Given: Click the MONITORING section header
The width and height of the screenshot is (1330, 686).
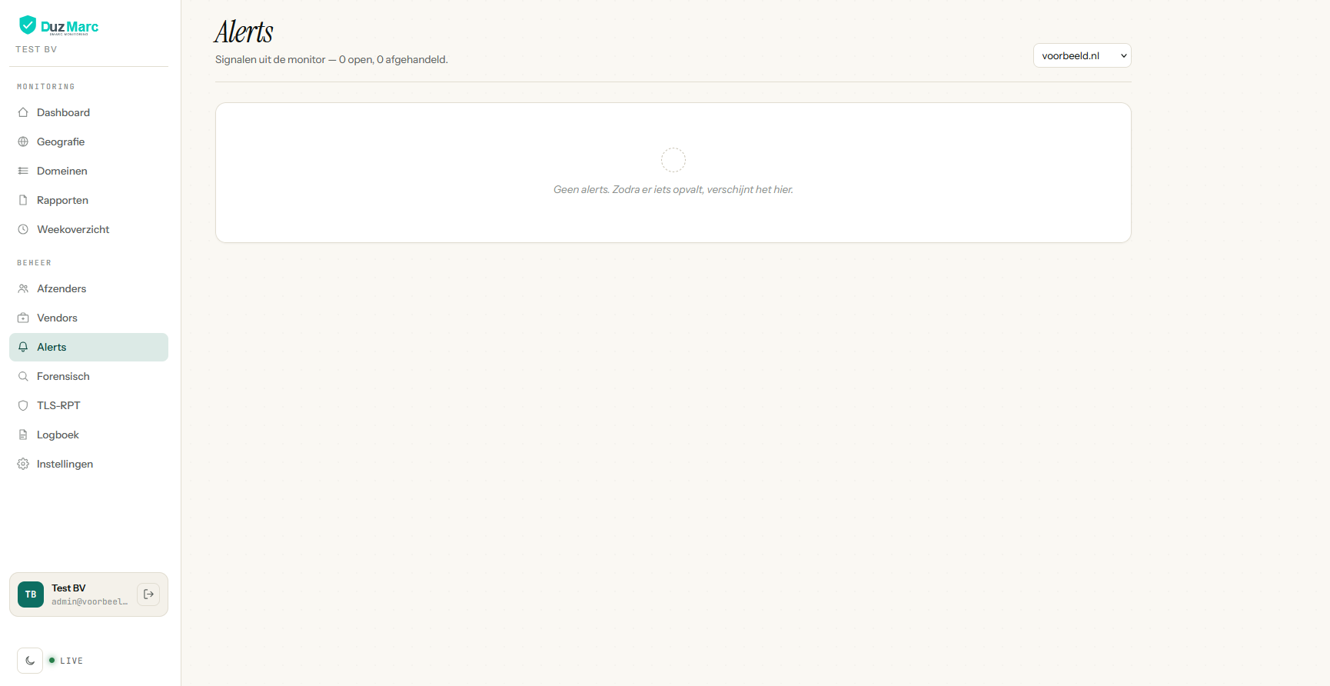Looking at the screenshot, I should 46,87.
